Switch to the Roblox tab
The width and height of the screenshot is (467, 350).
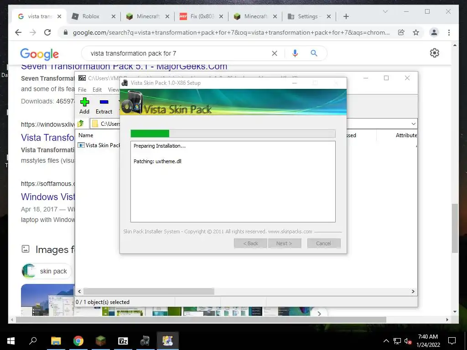click(x=91, y=16)
